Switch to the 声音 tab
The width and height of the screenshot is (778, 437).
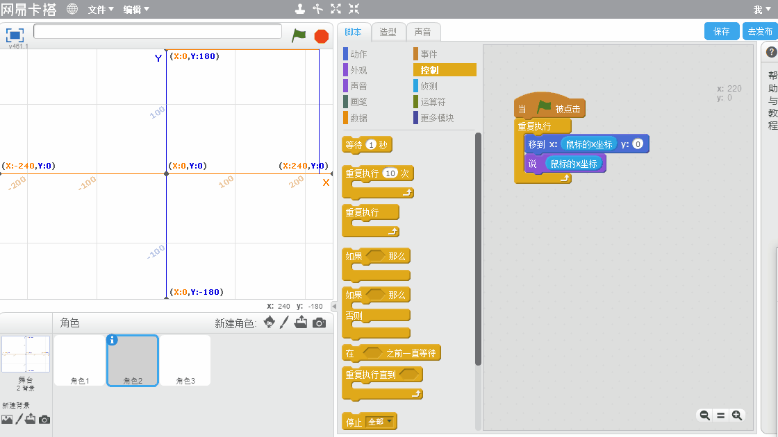422,32
